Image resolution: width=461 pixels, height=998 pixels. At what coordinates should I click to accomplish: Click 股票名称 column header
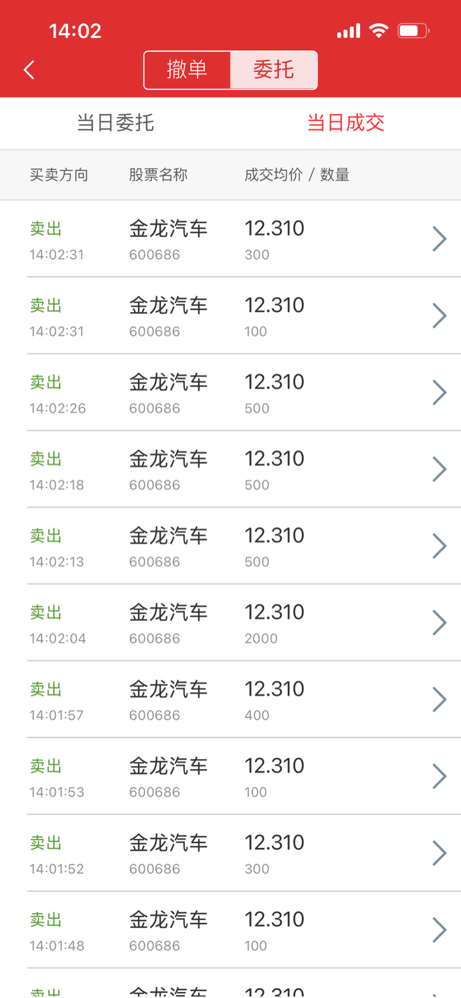point(158,175)
